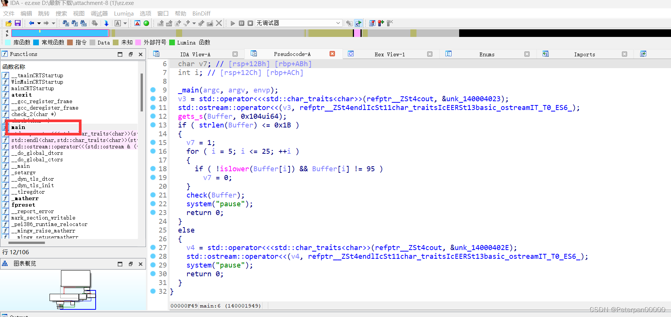Close the Hex View-1 tab
This screenshot has width=671, height=317.
(x=430, y=54)
